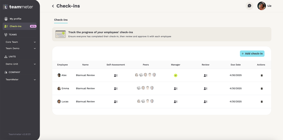Open Alex's self-assessment icon

tap(116, 75)
